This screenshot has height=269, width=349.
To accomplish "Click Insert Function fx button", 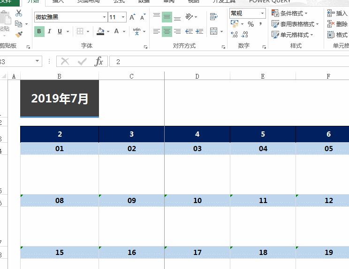I will click(x=99, y=61).
